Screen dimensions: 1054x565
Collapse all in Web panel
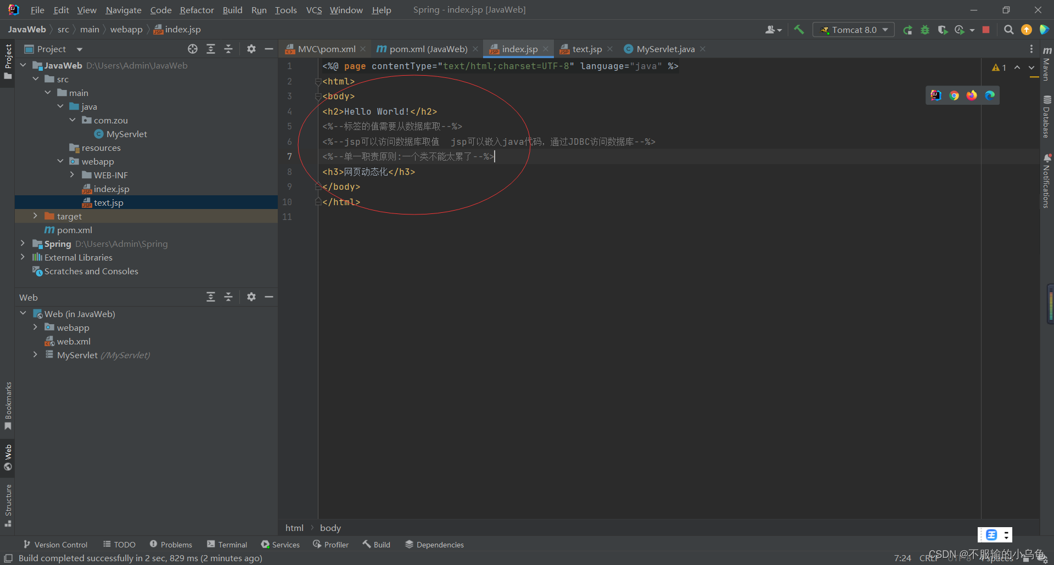point(228,297)
